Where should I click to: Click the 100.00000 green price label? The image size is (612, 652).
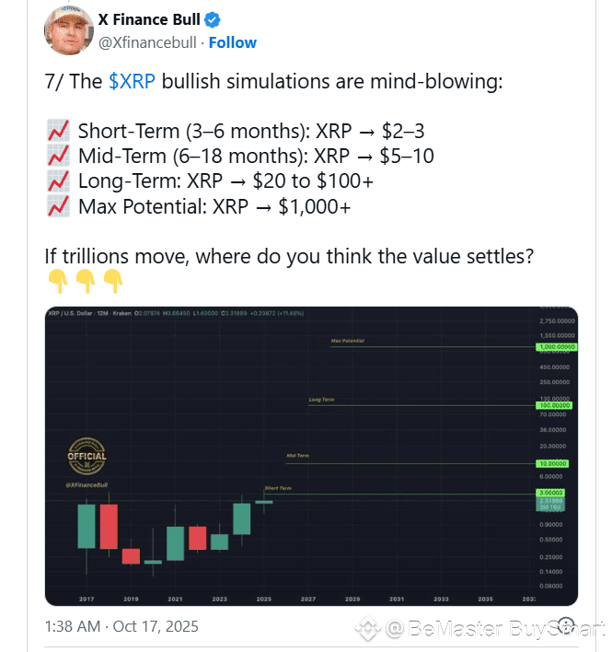coord(553,405)
